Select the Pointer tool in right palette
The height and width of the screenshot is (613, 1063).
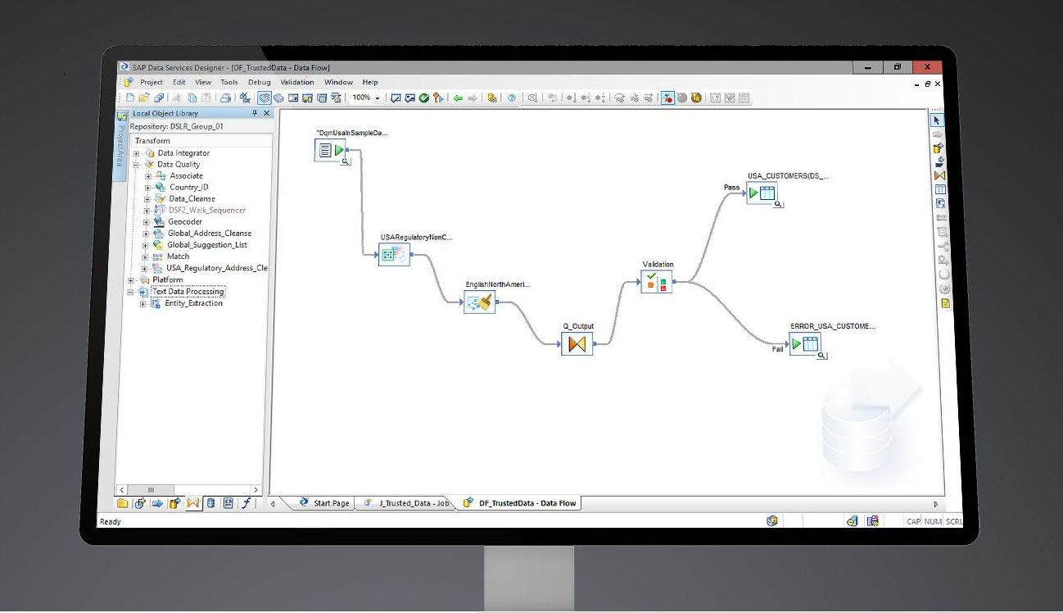(x=939, y=120)
